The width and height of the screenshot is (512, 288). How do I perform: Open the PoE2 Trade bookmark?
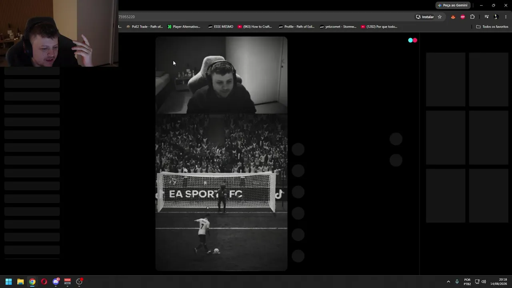tap(144, 27)
